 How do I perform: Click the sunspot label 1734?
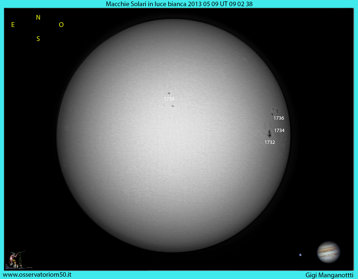279,130
